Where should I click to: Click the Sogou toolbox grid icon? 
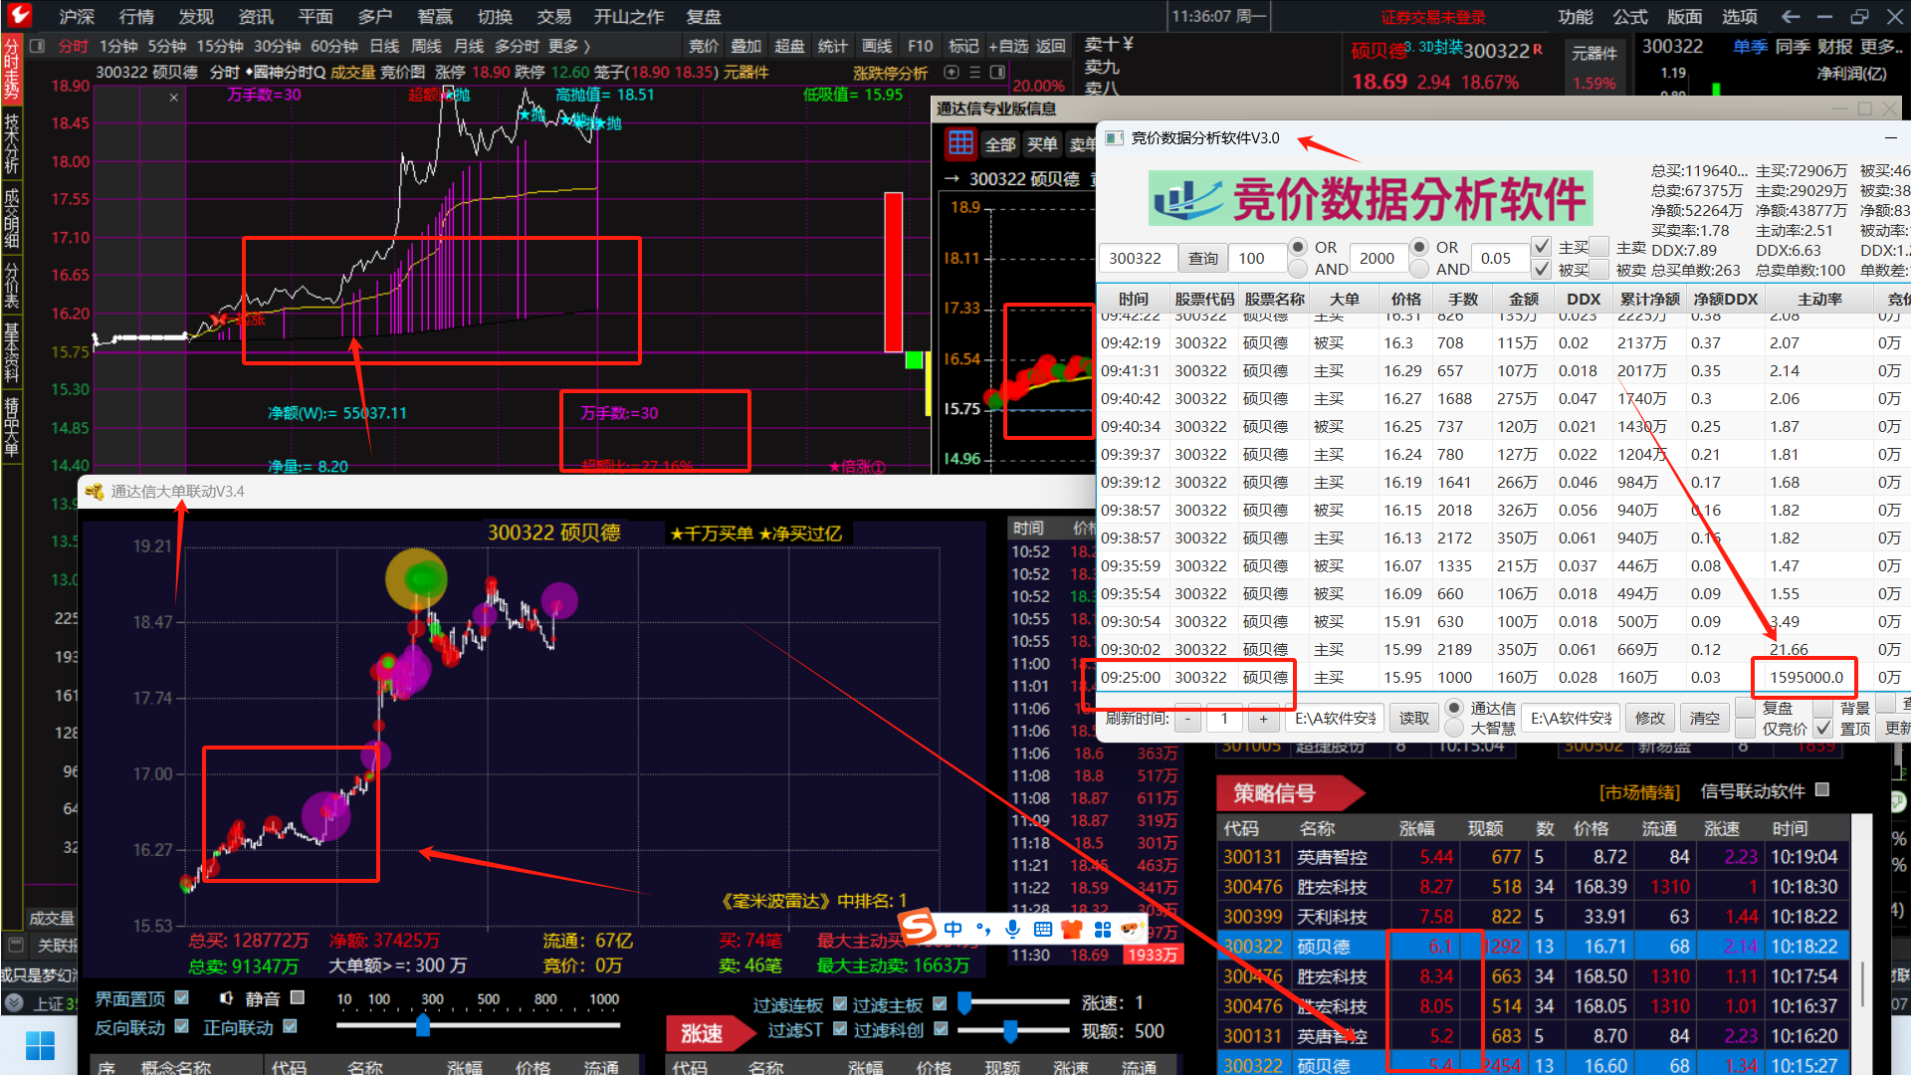pos(1102,929)
